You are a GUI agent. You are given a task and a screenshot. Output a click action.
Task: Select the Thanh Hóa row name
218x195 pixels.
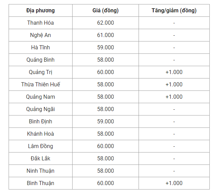pos(40,23)
